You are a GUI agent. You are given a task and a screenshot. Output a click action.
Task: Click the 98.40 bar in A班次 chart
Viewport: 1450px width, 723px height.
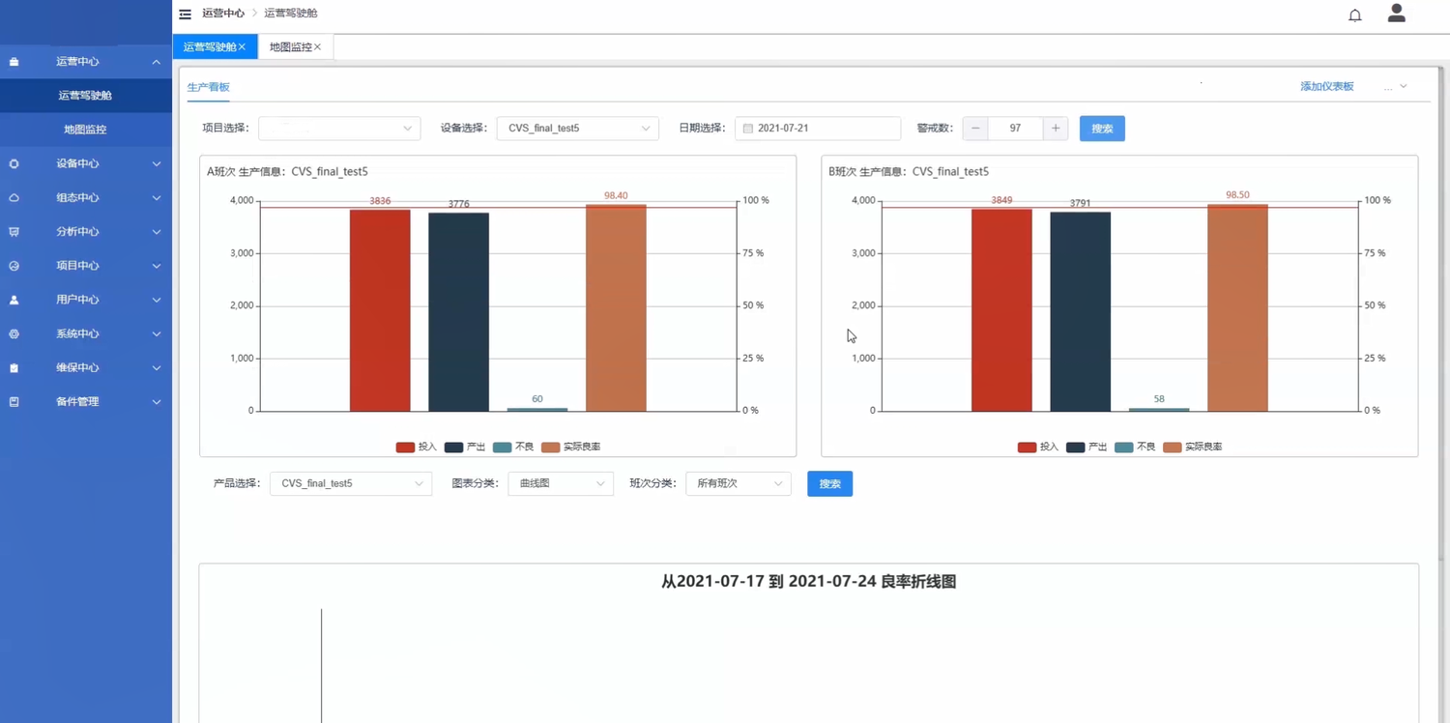coord(616,308)
